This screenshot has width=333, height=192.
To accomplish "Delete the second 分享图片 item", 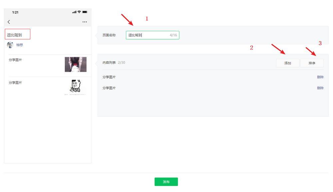I will (x=320, y=88).
